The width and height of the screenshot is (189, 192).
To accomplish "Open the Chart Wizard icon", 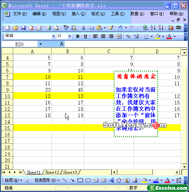I will tap(171, 28).
